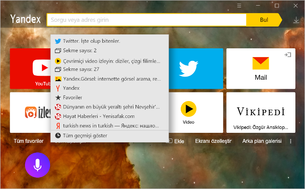The width and height of the screenshot is (305, 189).
Task: Open the izlesene tile
Action: 30,112
